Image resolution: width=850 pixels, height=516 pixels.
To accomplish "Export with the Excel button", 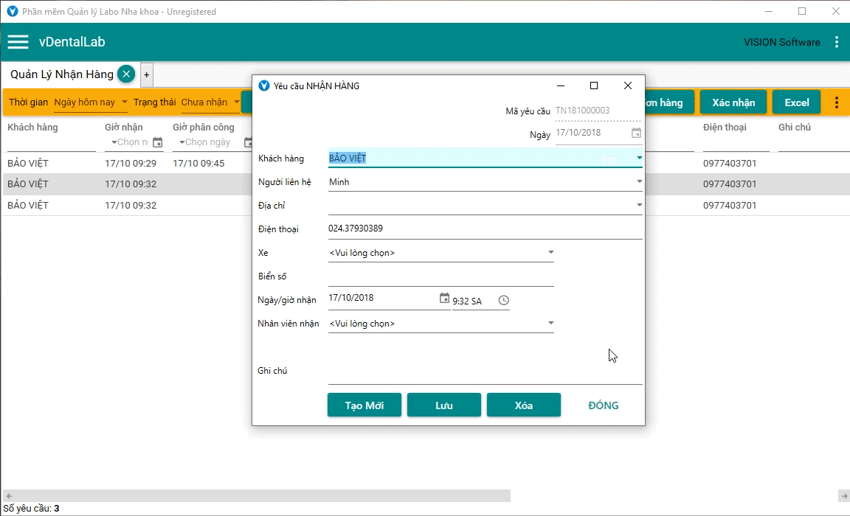I will coord(796,102).
